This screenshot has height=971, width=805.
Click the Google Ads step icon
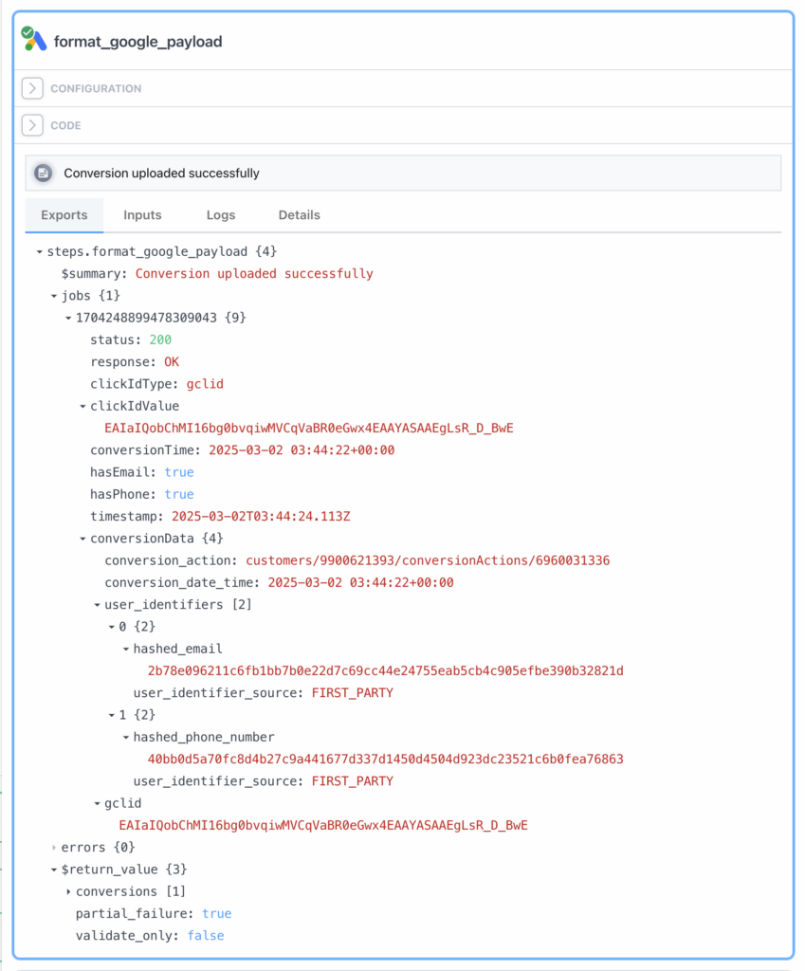click(x=33, y=39)
